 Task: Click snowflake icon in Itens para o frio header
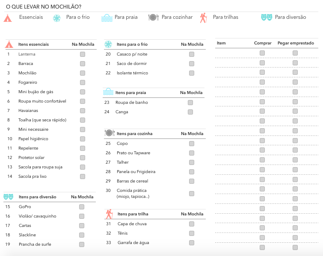point(108,44)
